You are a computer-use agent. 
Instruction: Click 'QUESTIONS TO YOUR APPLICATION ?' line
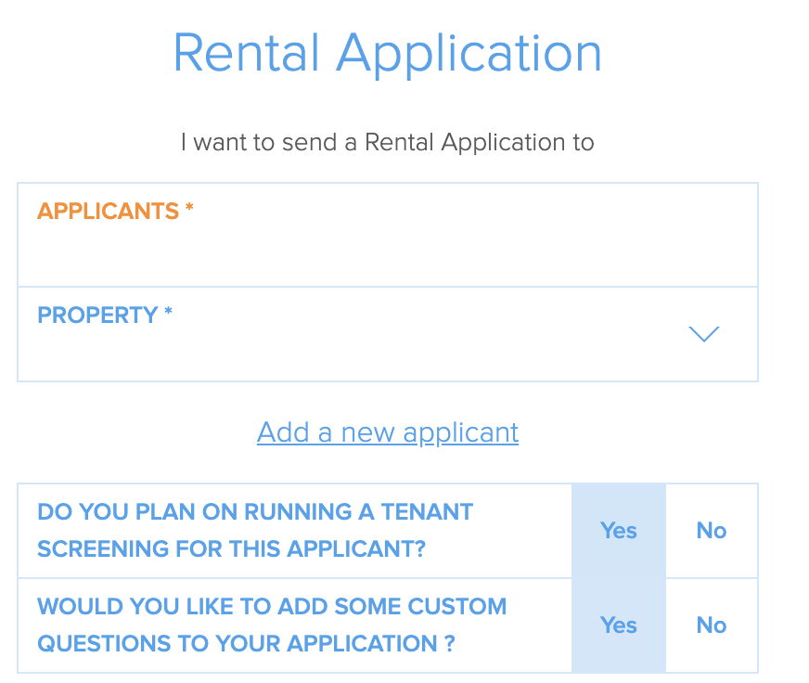click(x=246, y=643)
